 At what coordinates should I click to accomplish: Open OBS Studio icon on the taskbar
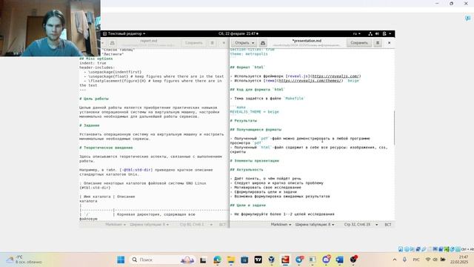(x=353, y=260)
